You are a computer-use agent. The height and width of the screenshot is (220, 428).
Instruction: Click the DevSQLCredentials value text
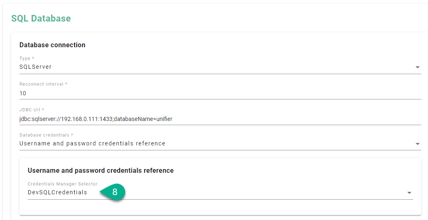pos(57,192)
